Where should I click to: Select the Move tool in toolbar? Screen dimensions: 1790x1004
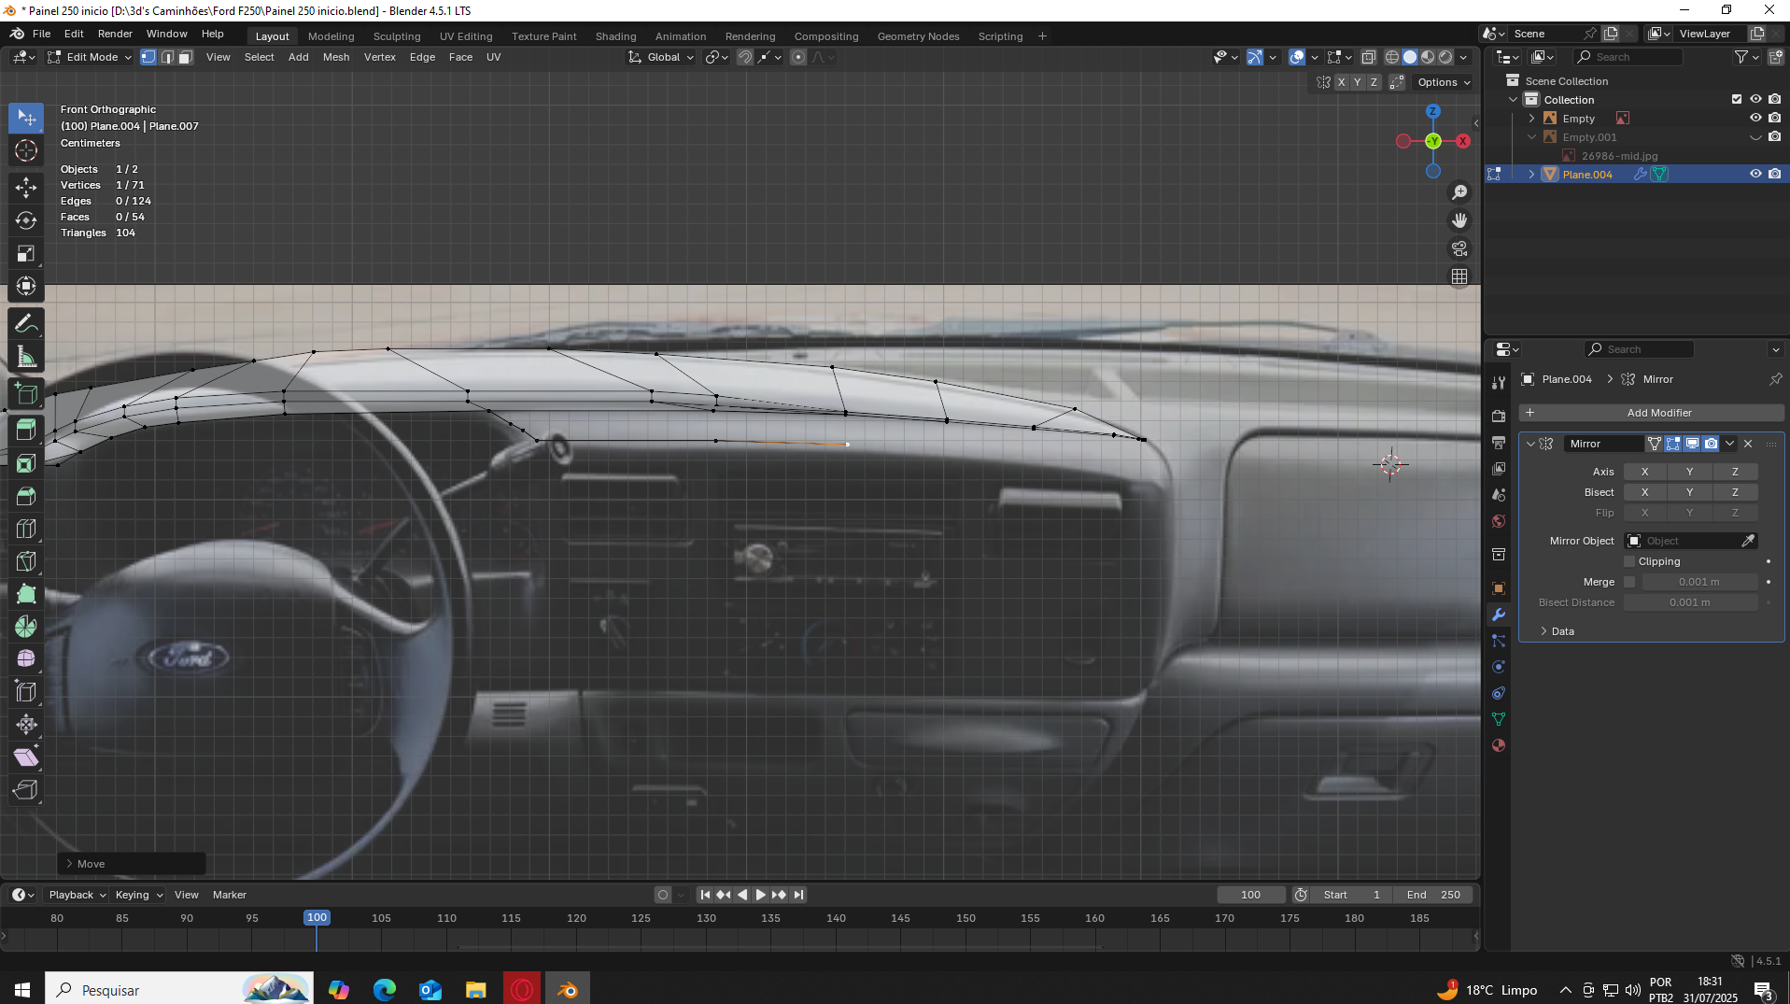pos(26,188)
